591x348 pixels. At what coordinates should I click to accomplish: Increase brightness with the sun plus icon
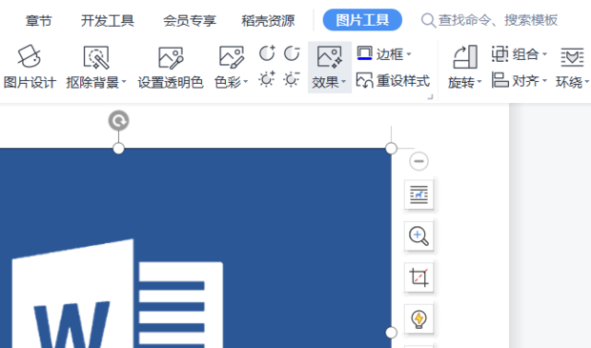pyautogui.click(x=267, y=79)
